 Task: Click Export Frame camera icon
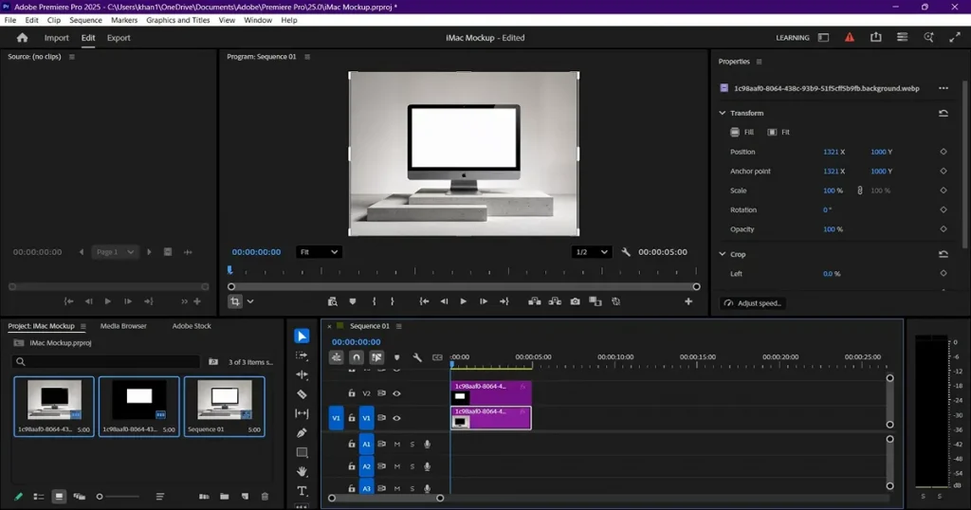click(x=576, y=301)
